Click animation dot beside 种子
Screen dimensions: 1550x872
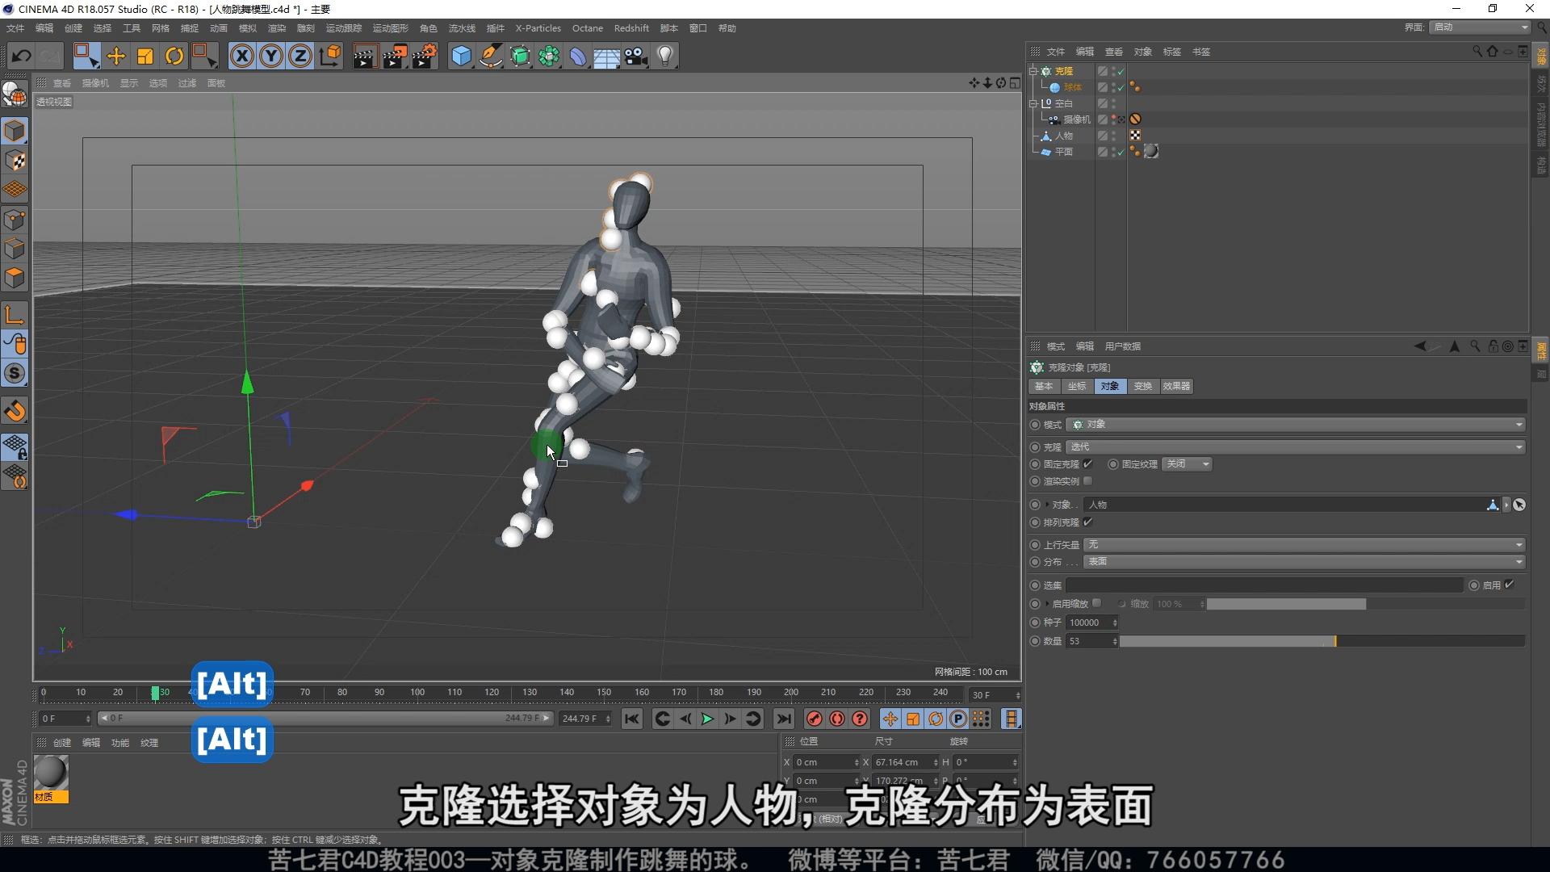(x=1035, y=623)
